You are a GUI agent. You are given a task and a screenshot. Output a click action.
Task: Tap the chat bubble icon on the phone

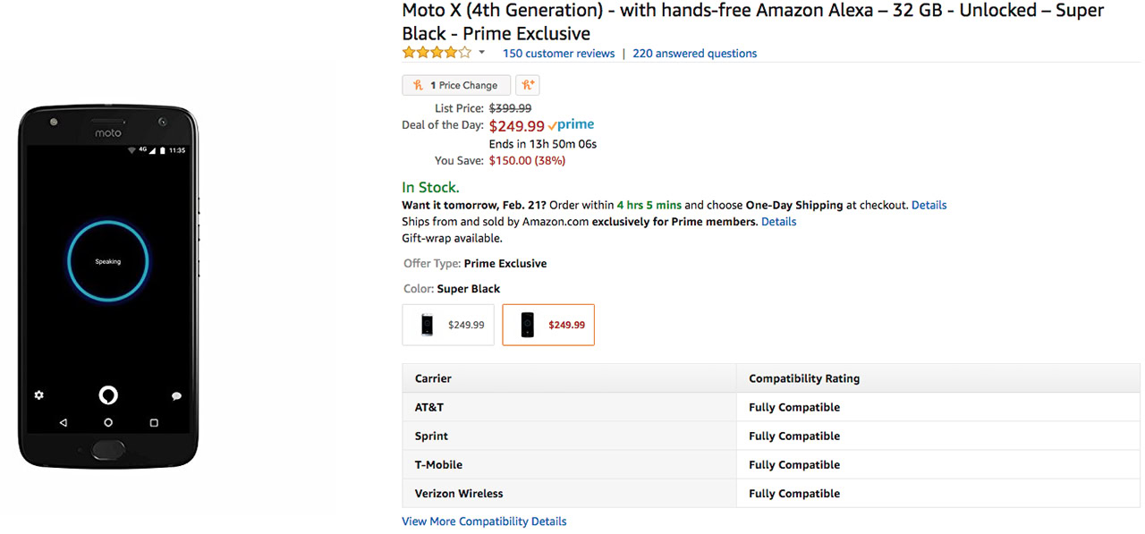point(176,395)
